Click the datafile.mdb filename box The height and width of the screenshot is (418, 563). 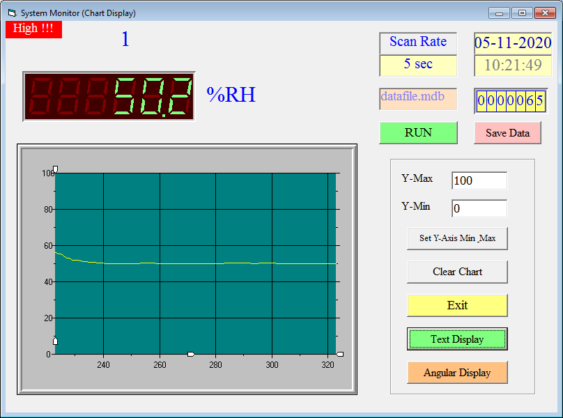click(418, 98)
